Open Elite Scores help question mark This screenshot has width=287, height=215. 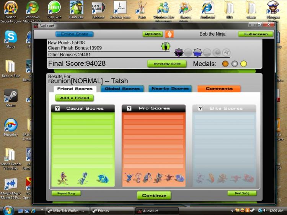tap(200, 108)
